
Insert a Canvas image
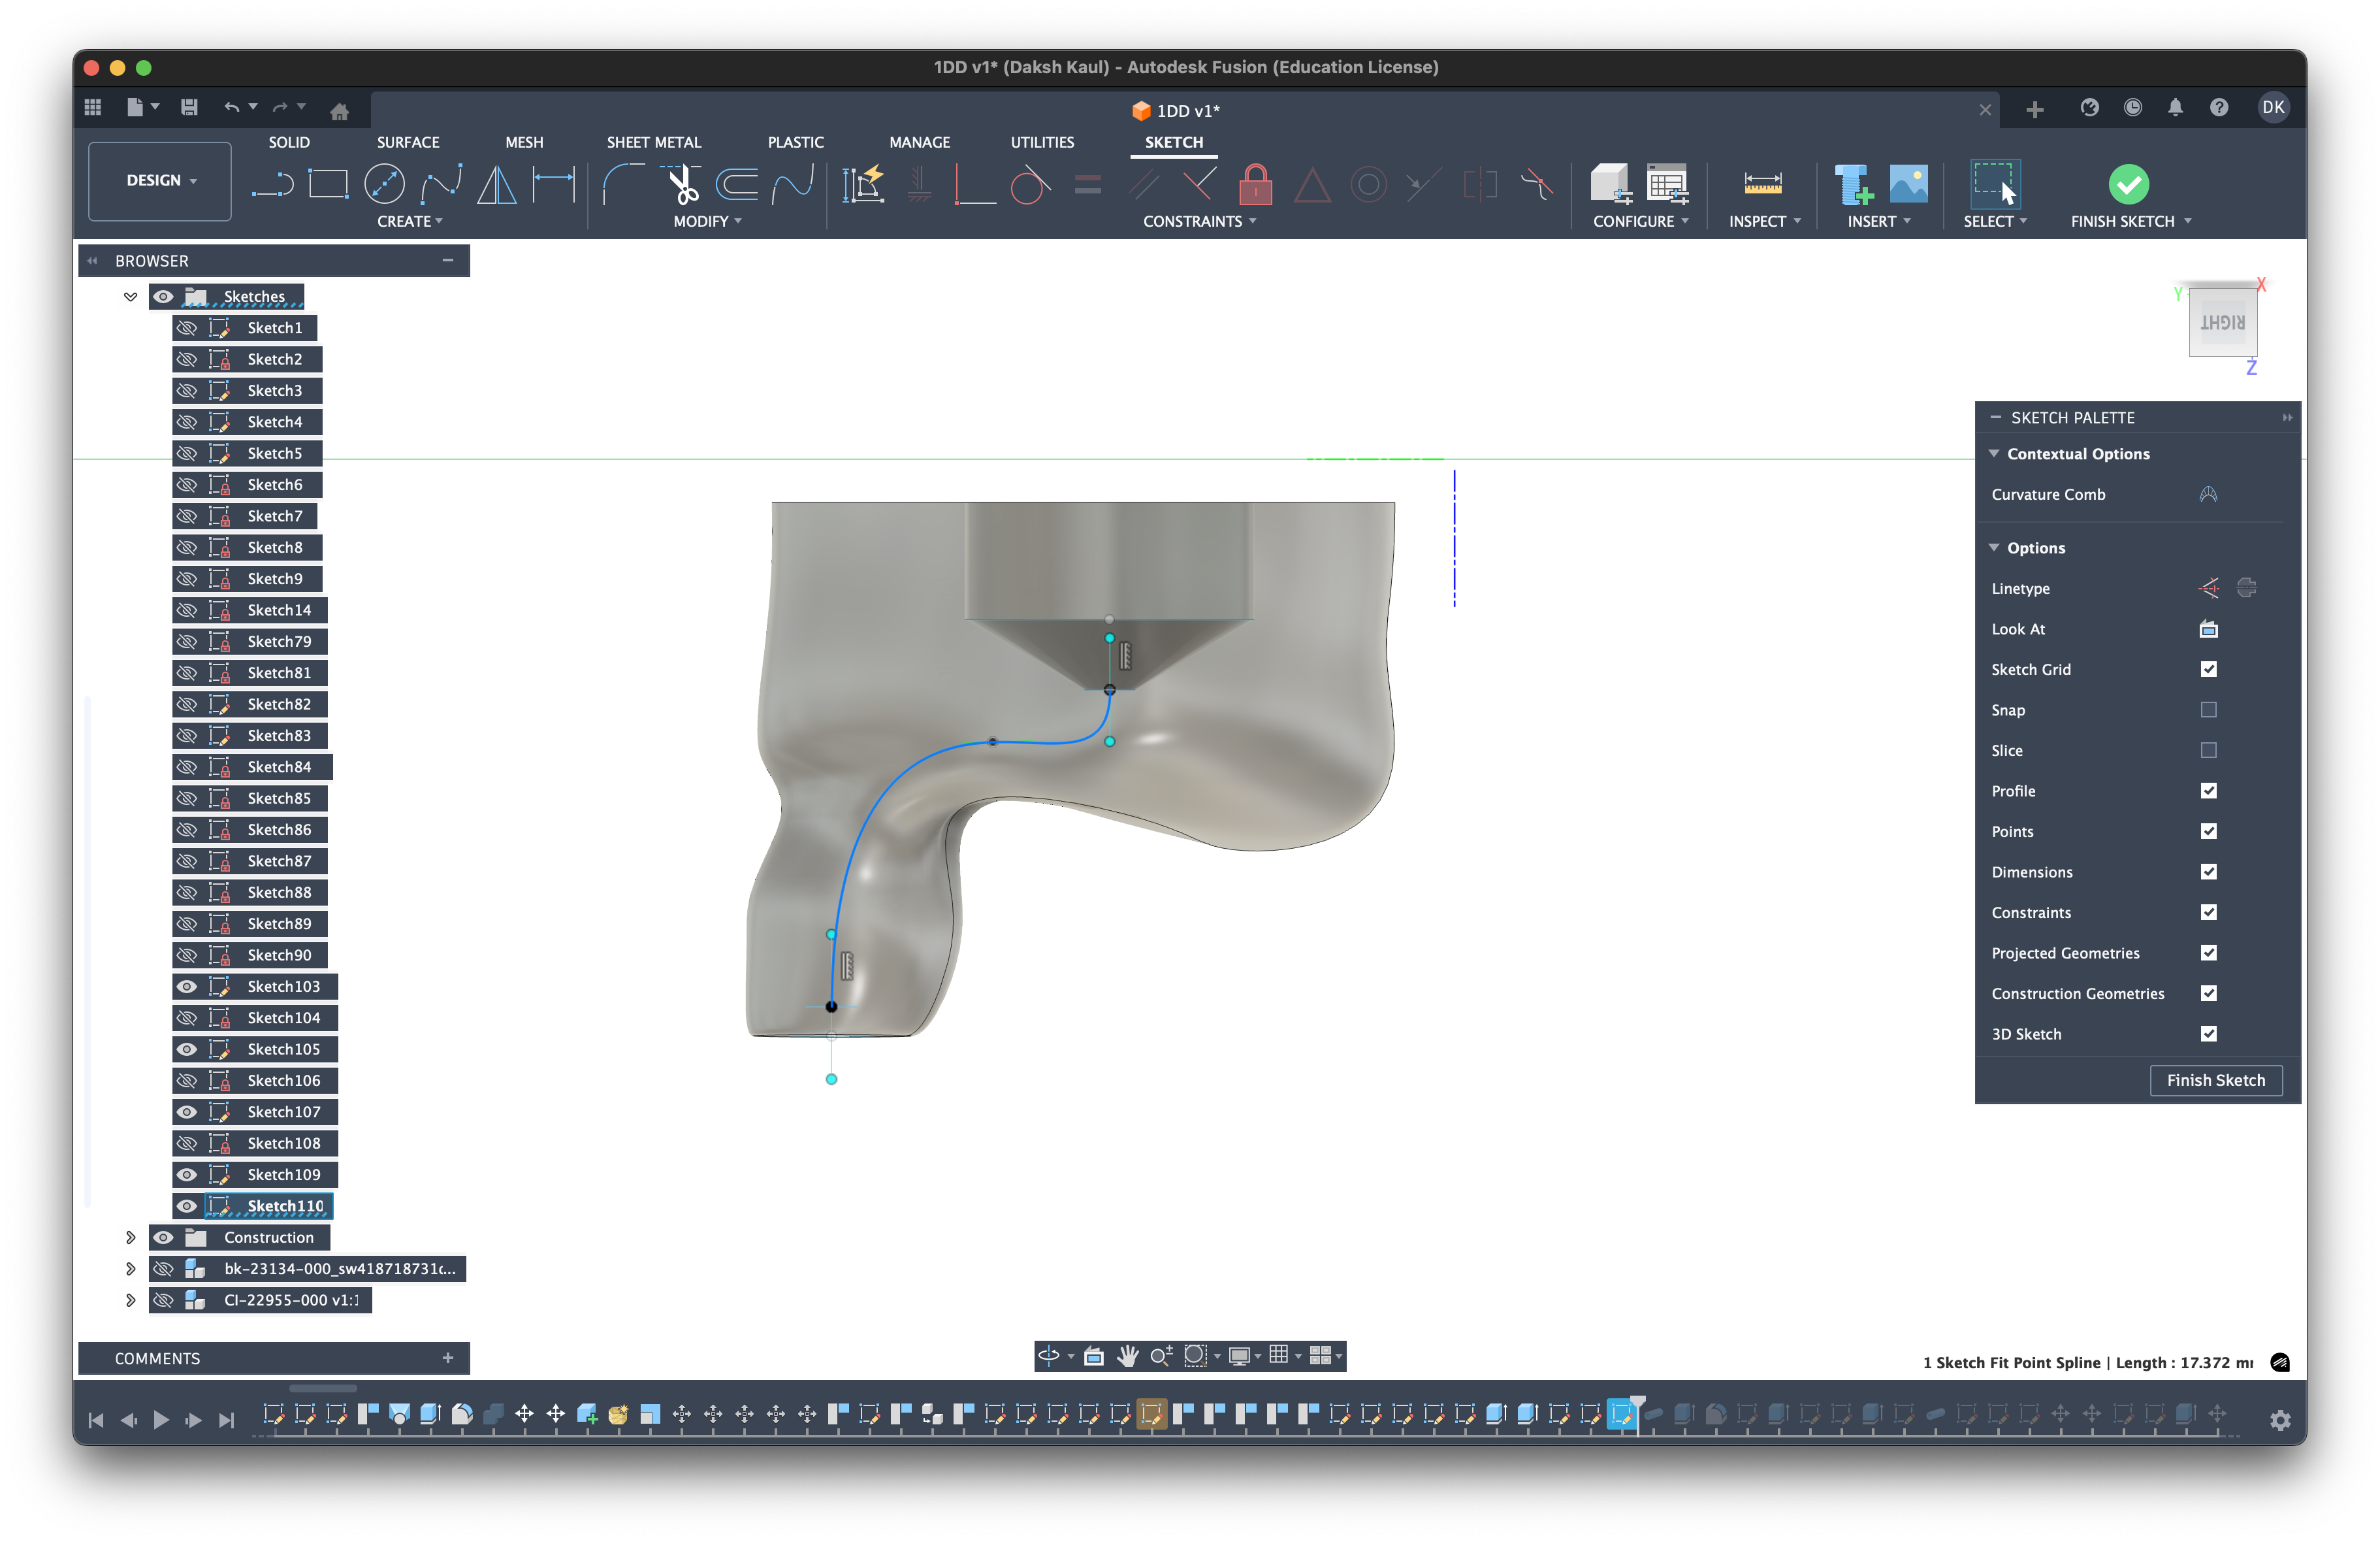1910,183
